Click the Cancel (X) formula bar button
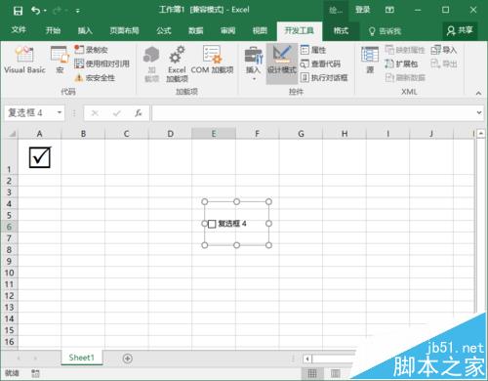The height and width of the screenshot is (381, 488). point(95,113)
